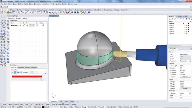Viewport: 192px width, 108px height.
Task: Click Samples in Machining Plugin panel
Action: click(18, 18)
